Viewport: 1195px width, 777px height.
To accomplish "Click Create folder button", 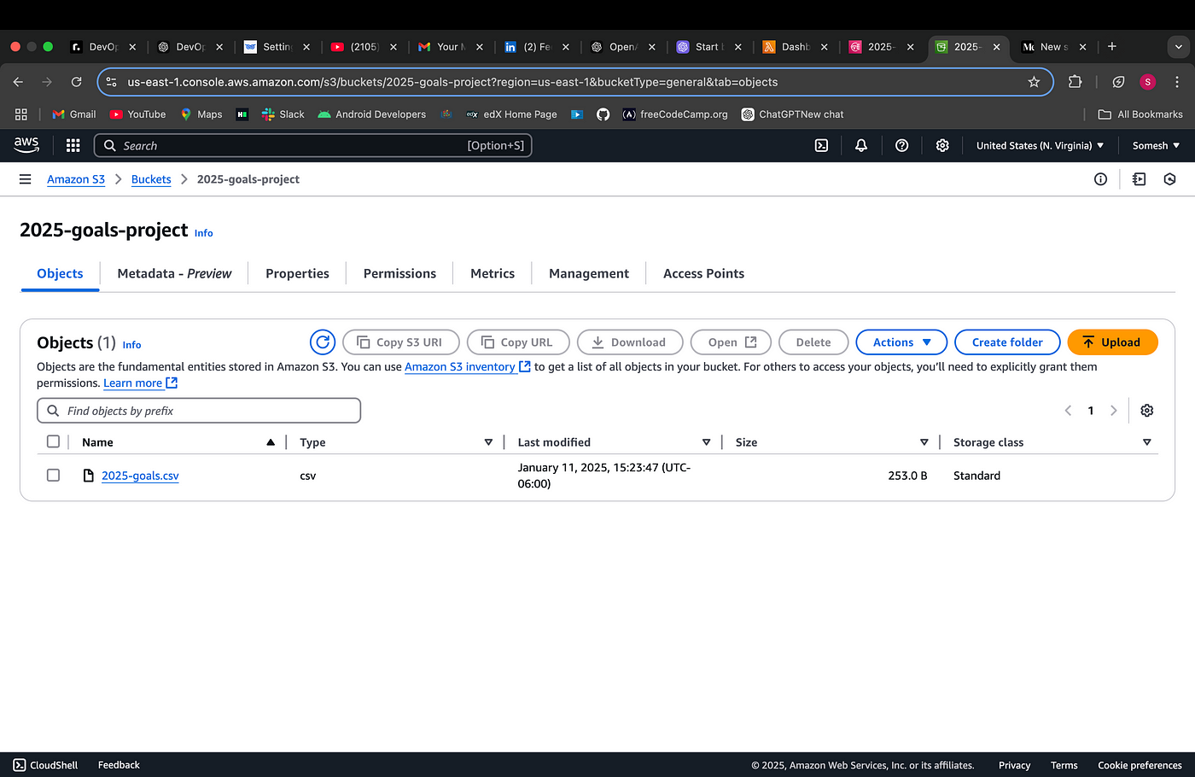I will pos(1007,342).
